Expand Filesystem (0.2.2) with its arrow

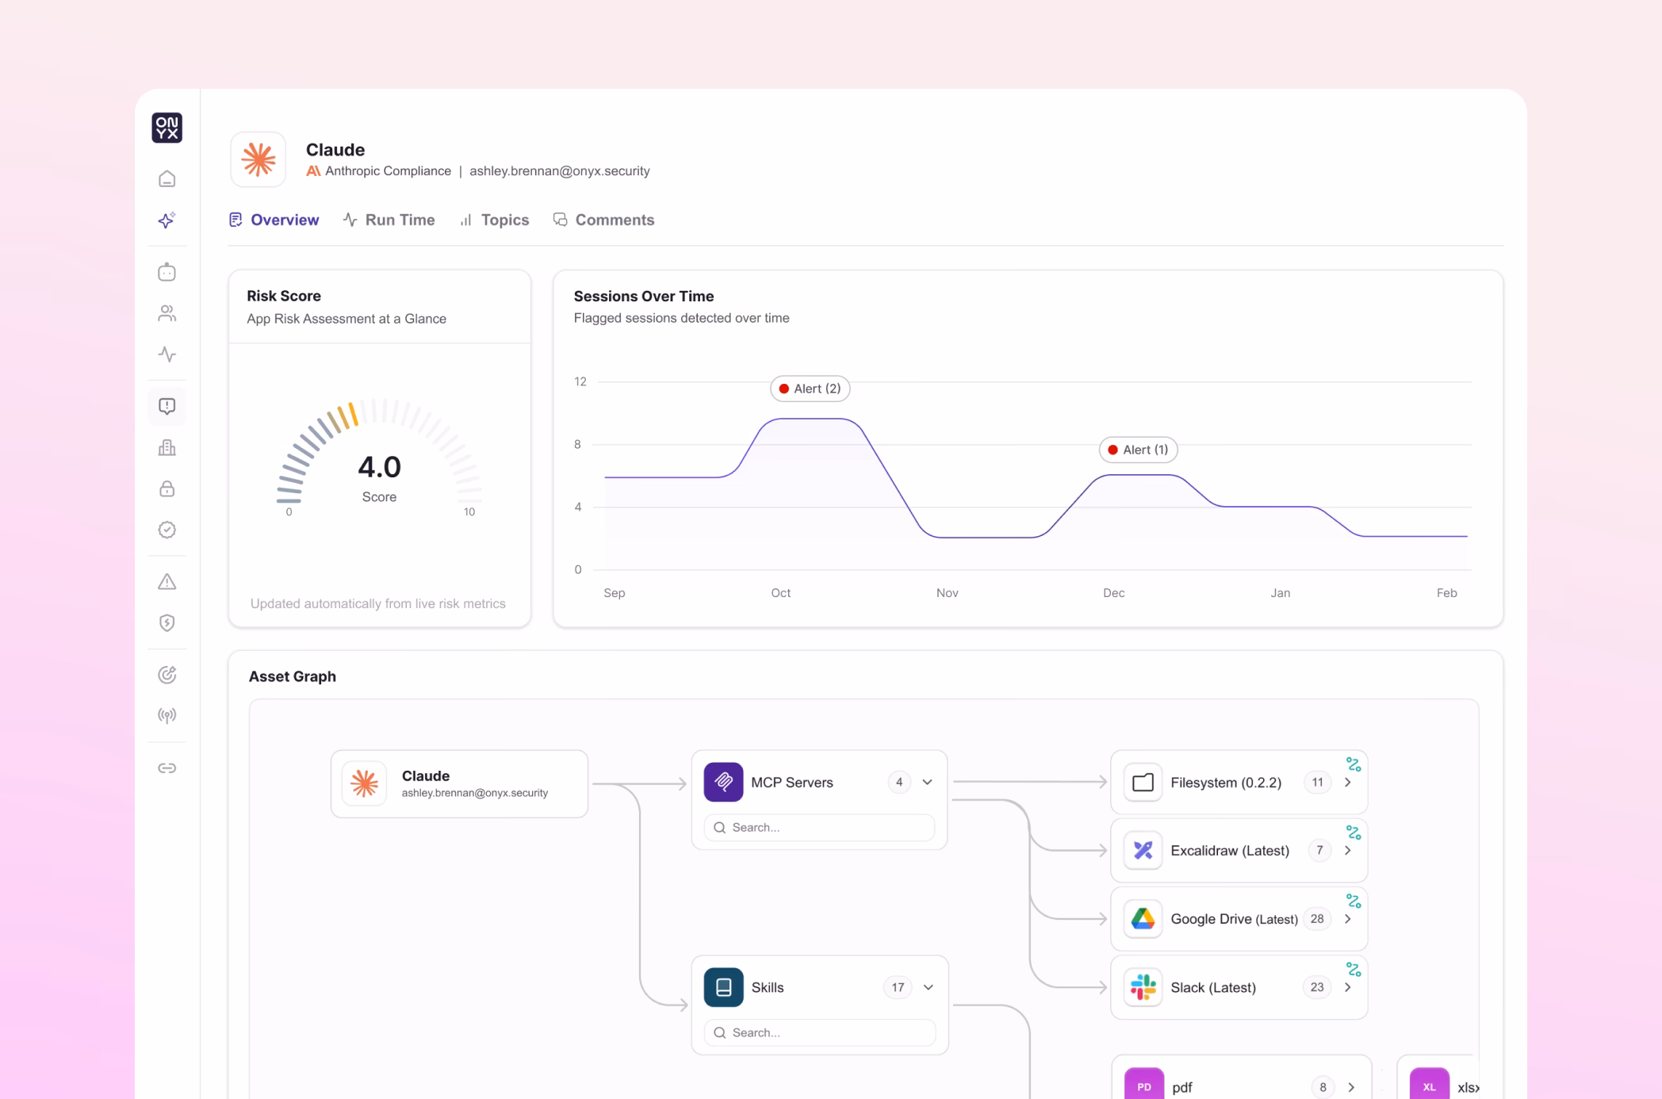coord(1348,783)
